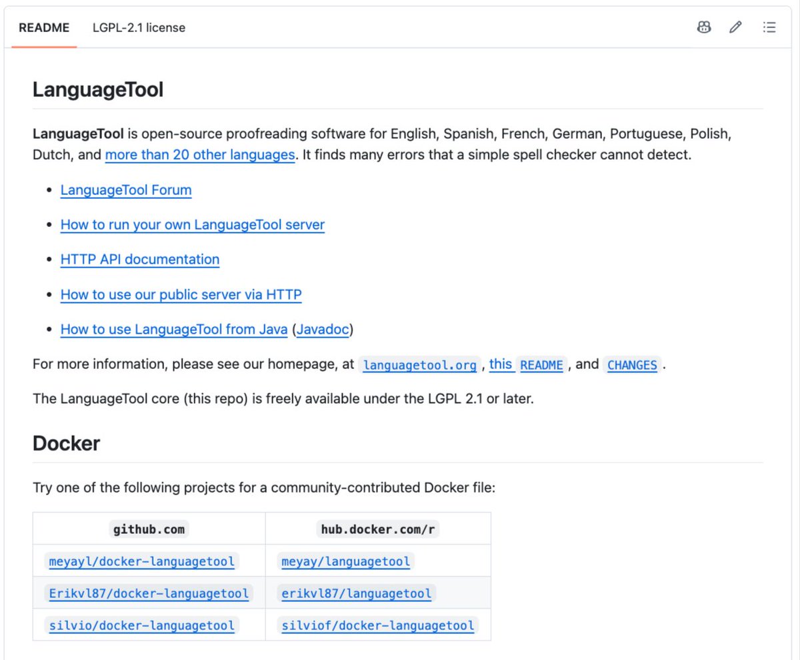Open the Javadoc link

coord(323,329)
